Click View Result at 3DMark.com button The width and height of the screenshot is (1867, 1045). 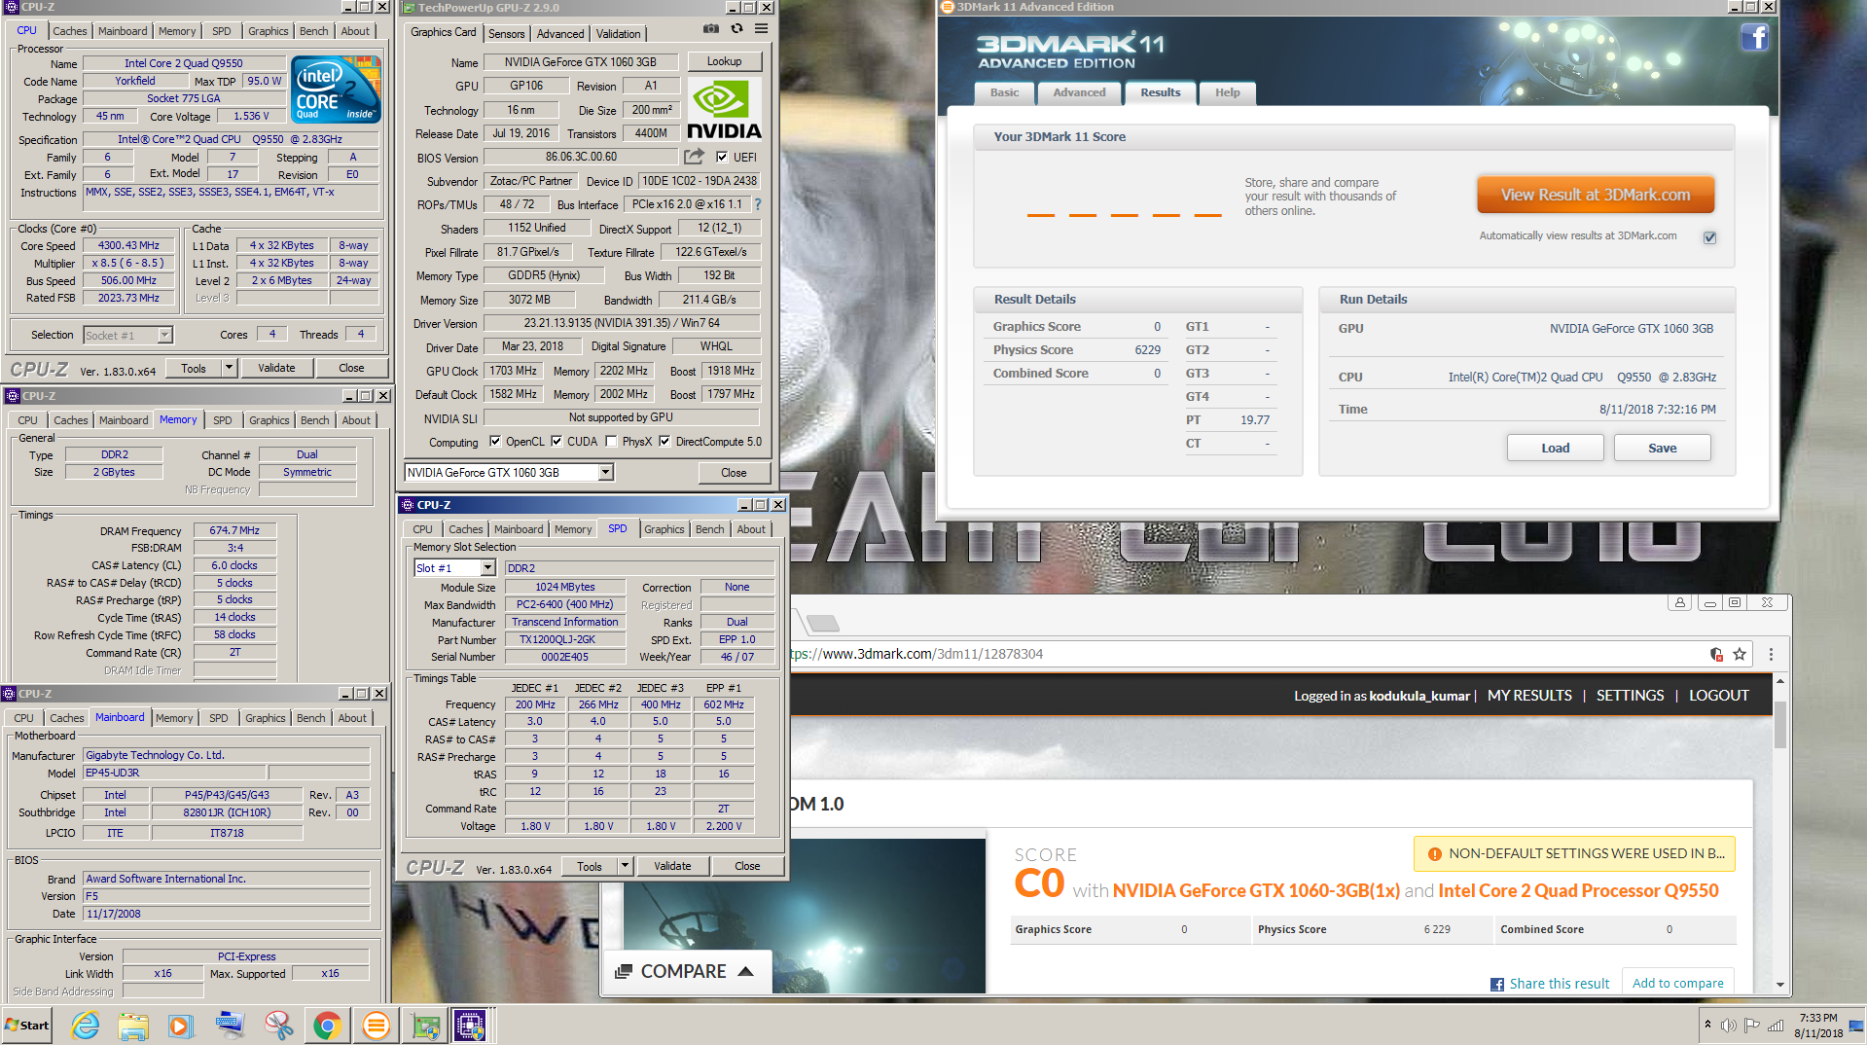(x=1596, y=195)
